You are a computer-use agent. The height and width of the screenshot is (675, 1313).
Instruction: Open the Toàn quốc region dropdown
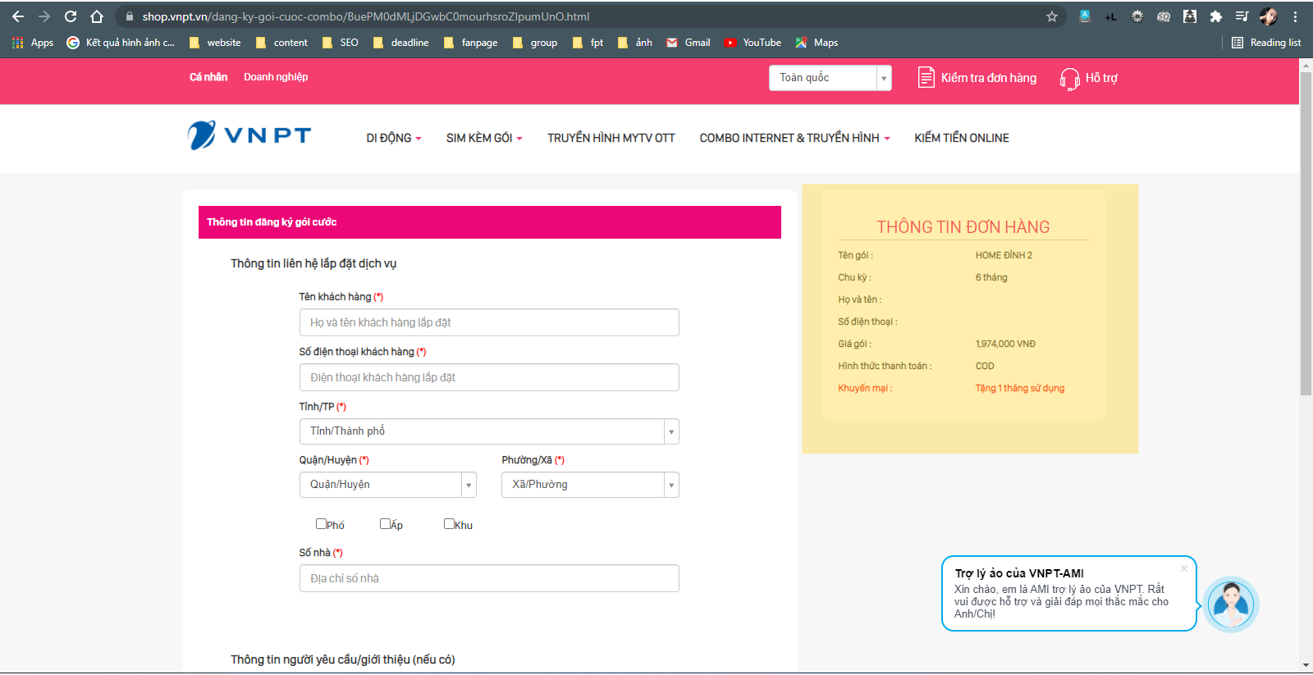coord(830,78)
